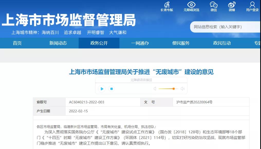Click the 网站信息检索 search input field

[226, 27]
